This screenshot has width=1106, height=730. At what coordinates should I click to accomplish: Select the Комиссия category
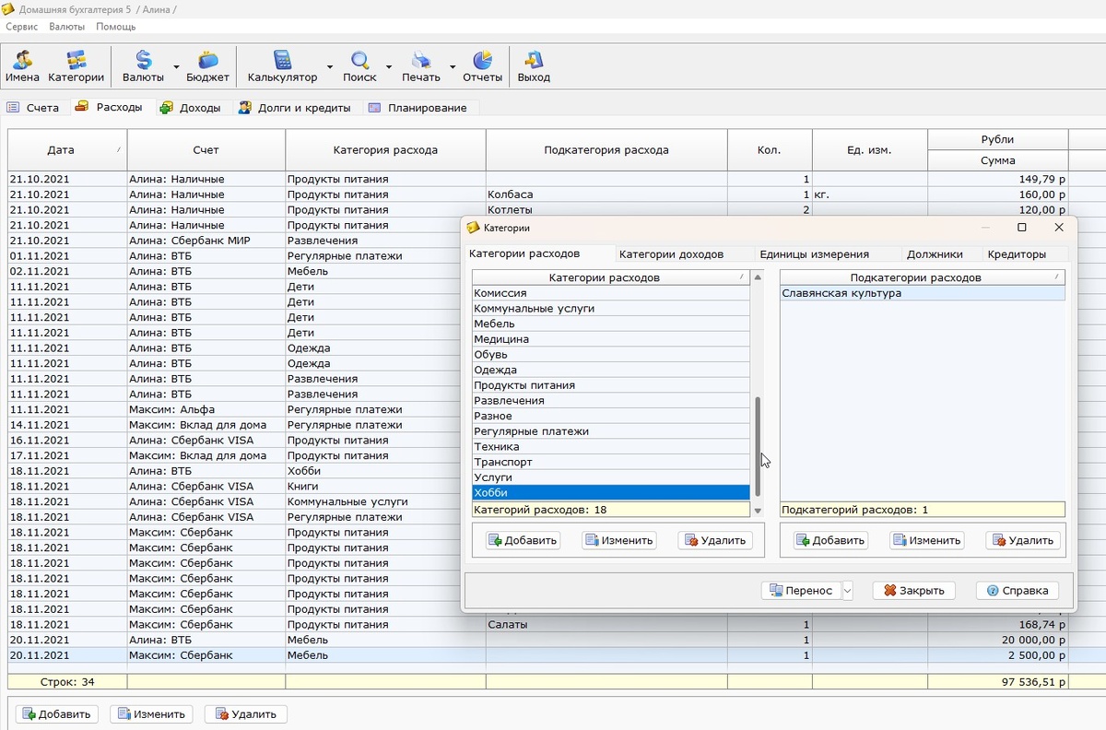coord(610,293)
